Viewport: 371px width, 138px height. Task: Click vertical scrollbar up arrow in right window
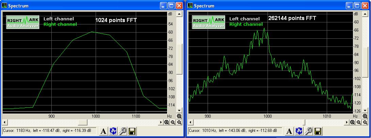point(365,14)
